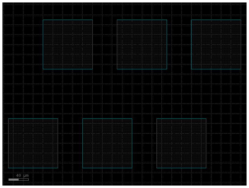Select the top-center patterned square
The width and height of the screenshot is (249, 188).
(x=142, y=44)
